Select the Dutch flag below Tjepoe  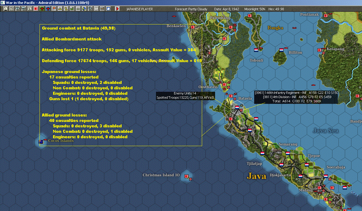point(307,165)
